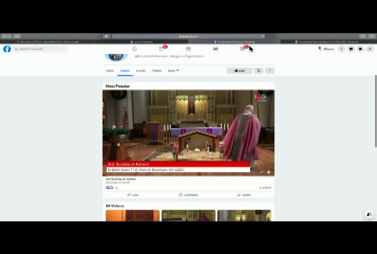The height and width of the screenshot is (254, 377).
Task: Open the notifications bell icon
Action: tap(360, 49)
